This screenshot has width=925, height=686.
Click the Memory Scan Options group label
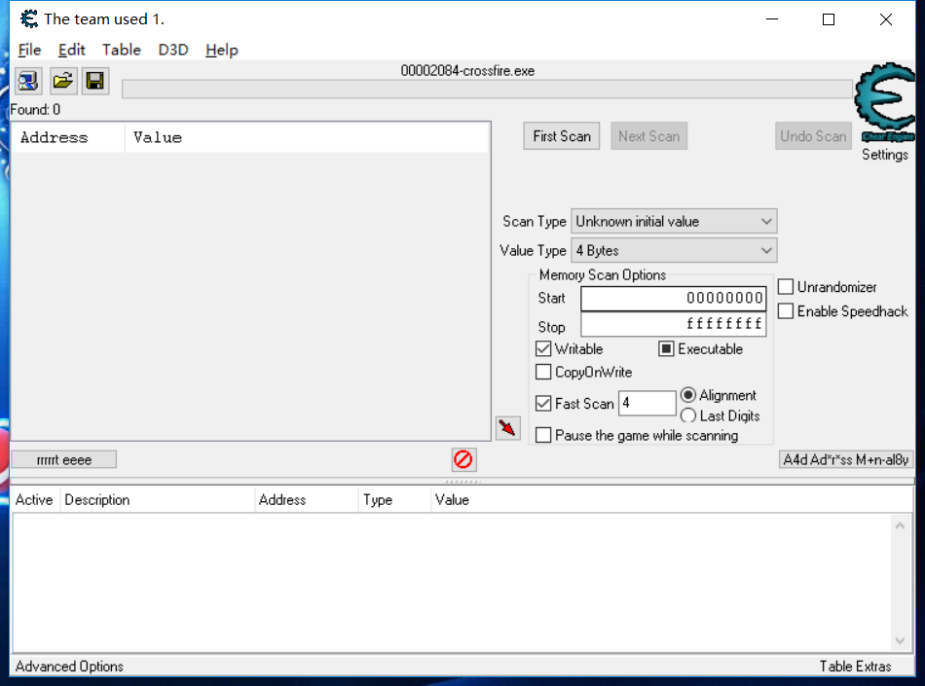[603, 275]
